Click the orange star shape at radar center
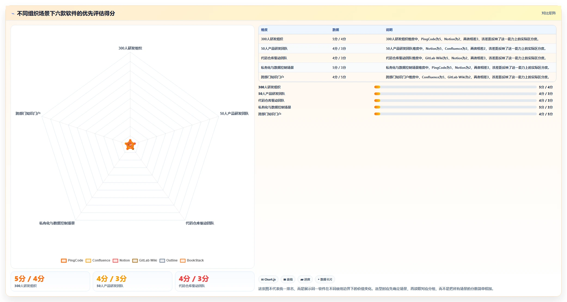The height and width of the screenshot is (302, 567). pyautogui.click(x=130, y=145)
